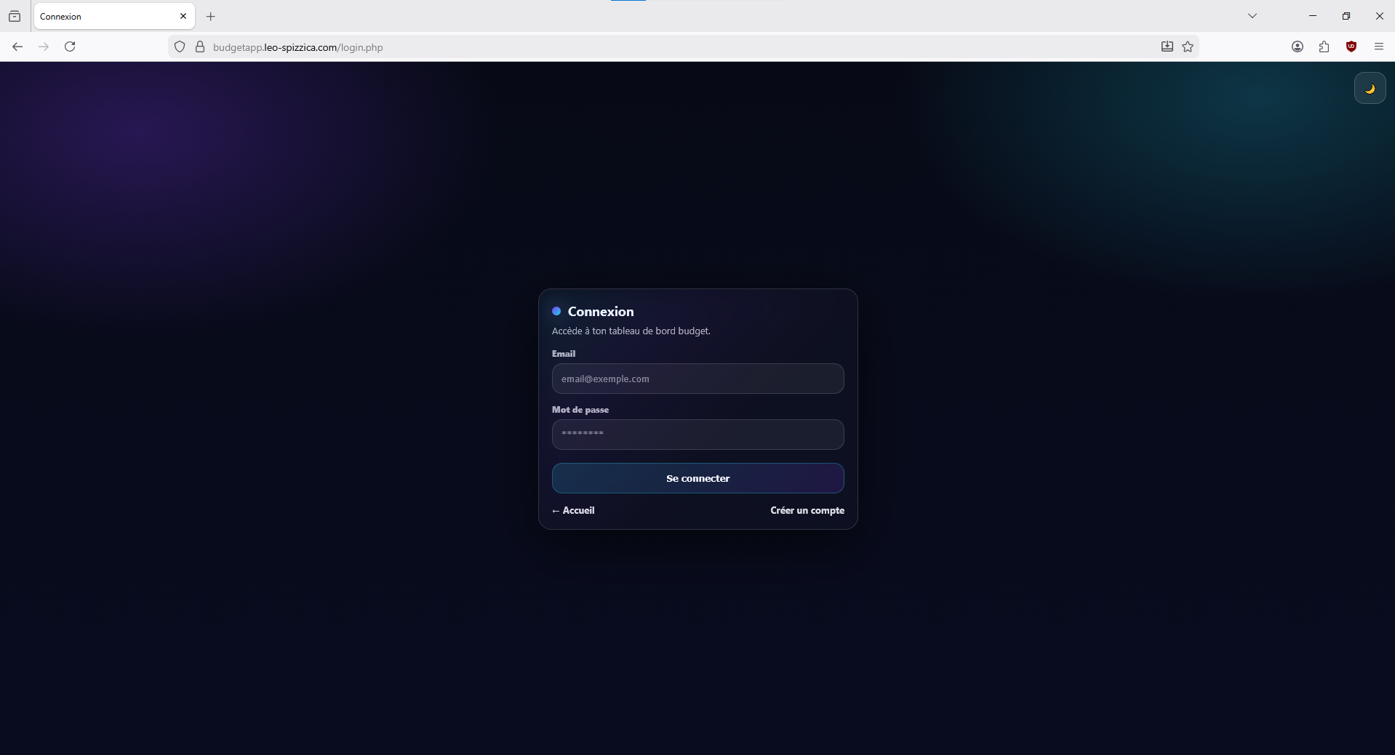
Task: Click the Mot de passe field
Action: point(697,434)
